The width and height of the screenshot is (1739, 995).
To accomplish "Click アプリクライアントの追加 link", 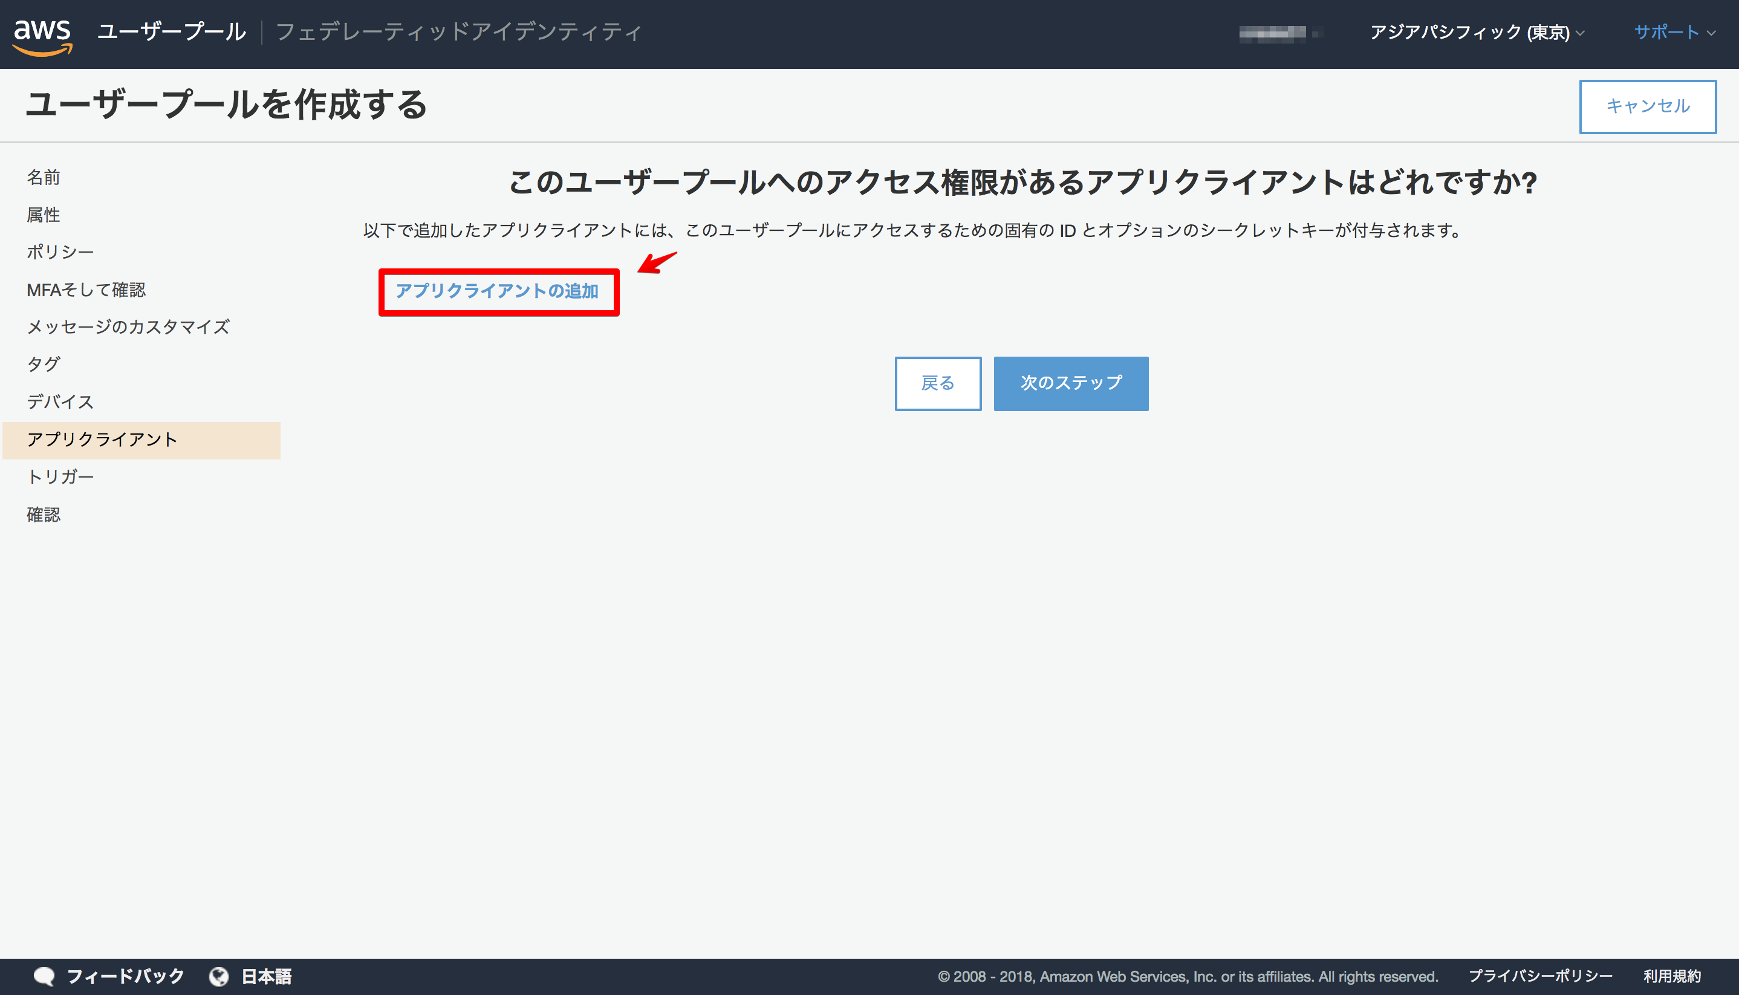I will [497, 291].
